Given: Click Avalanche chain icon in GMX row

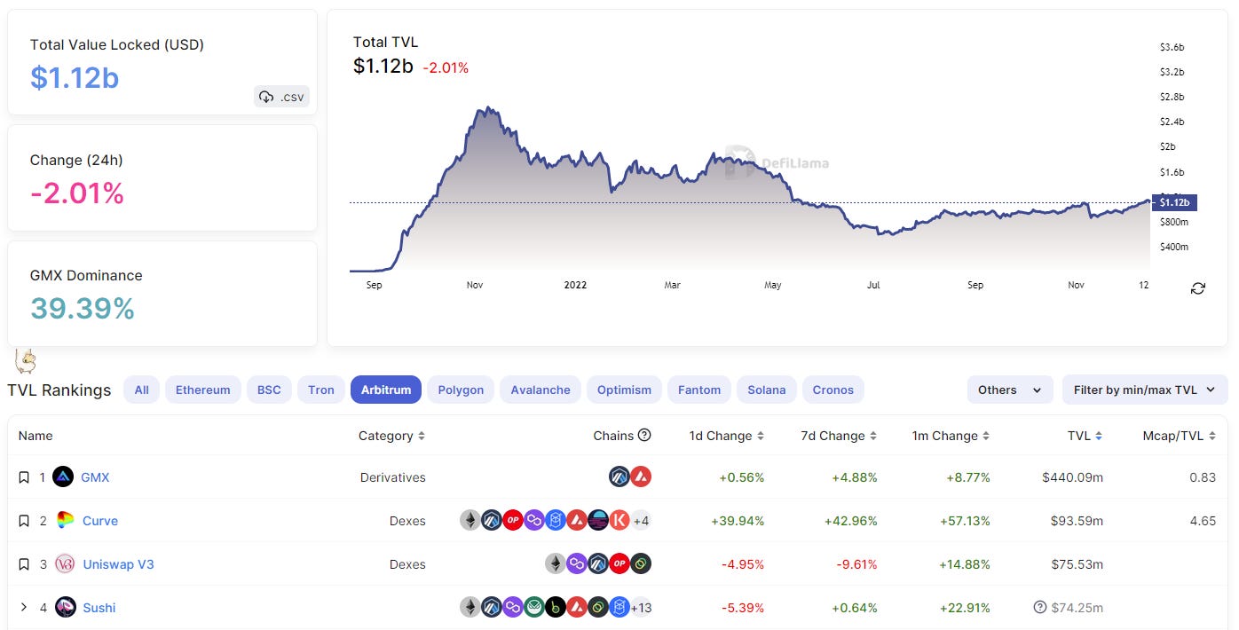Looking at the screenshot, I should click(x=641, y=477).
